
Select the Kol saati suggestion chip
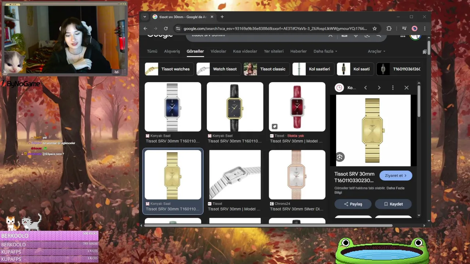[x=355, y=69]
